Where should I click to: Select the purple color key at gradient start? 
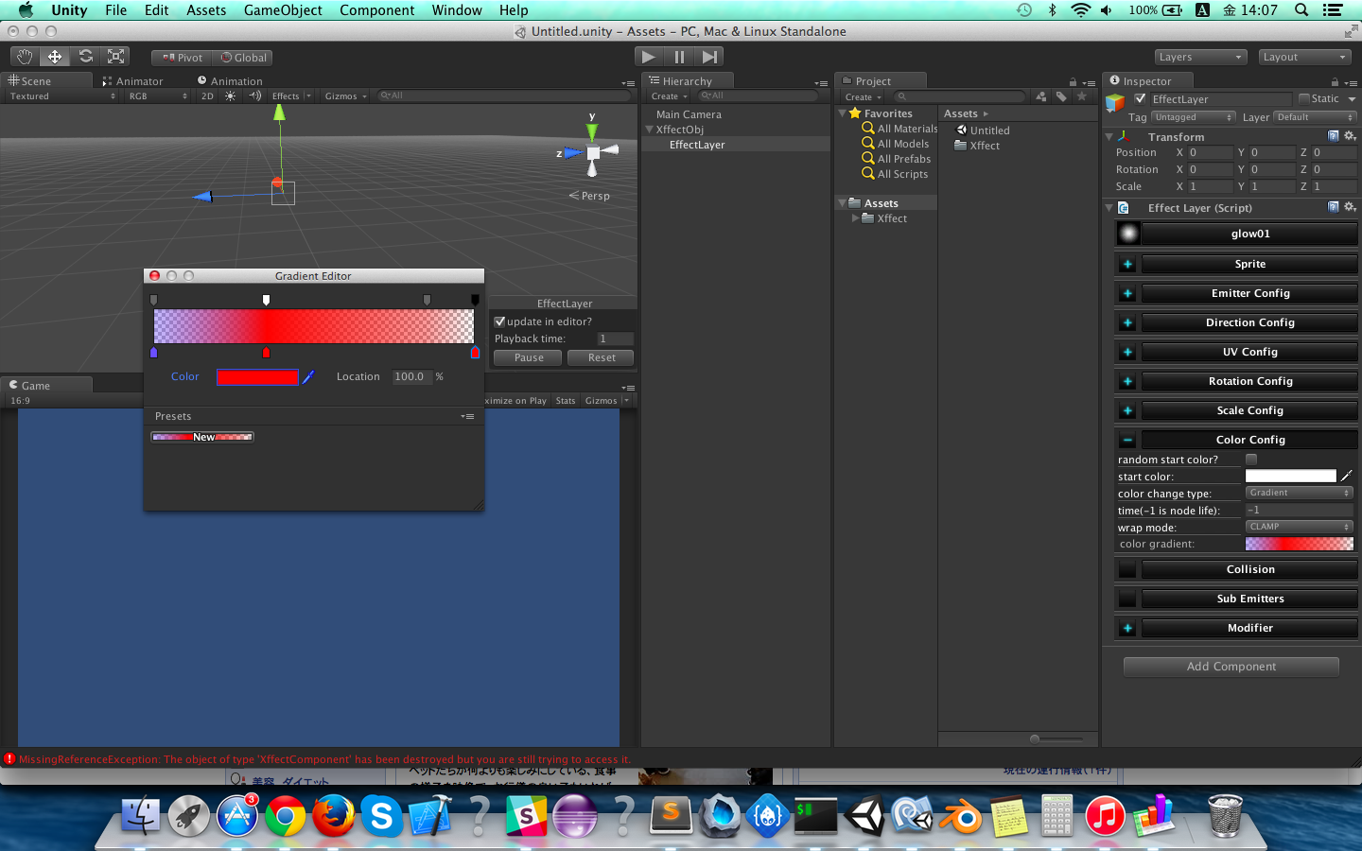pyautogui.click(x=154, y=353)
